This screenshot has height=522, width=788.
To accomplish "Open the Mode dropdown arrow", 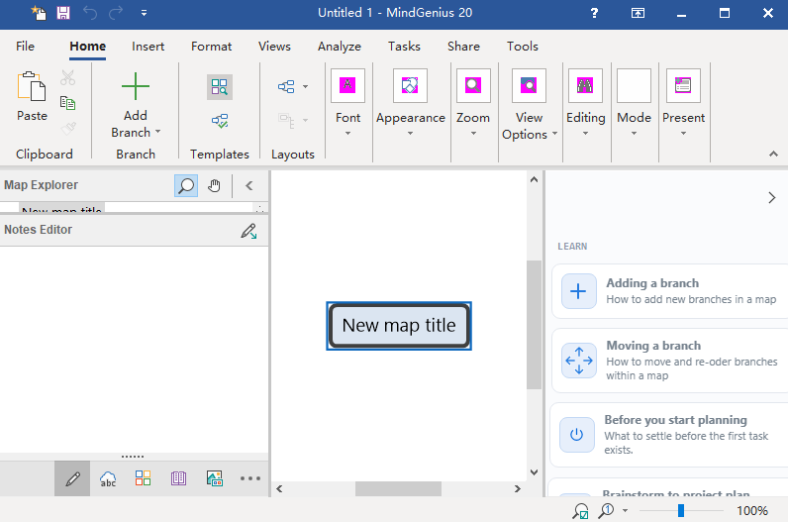I will (634, 134).
